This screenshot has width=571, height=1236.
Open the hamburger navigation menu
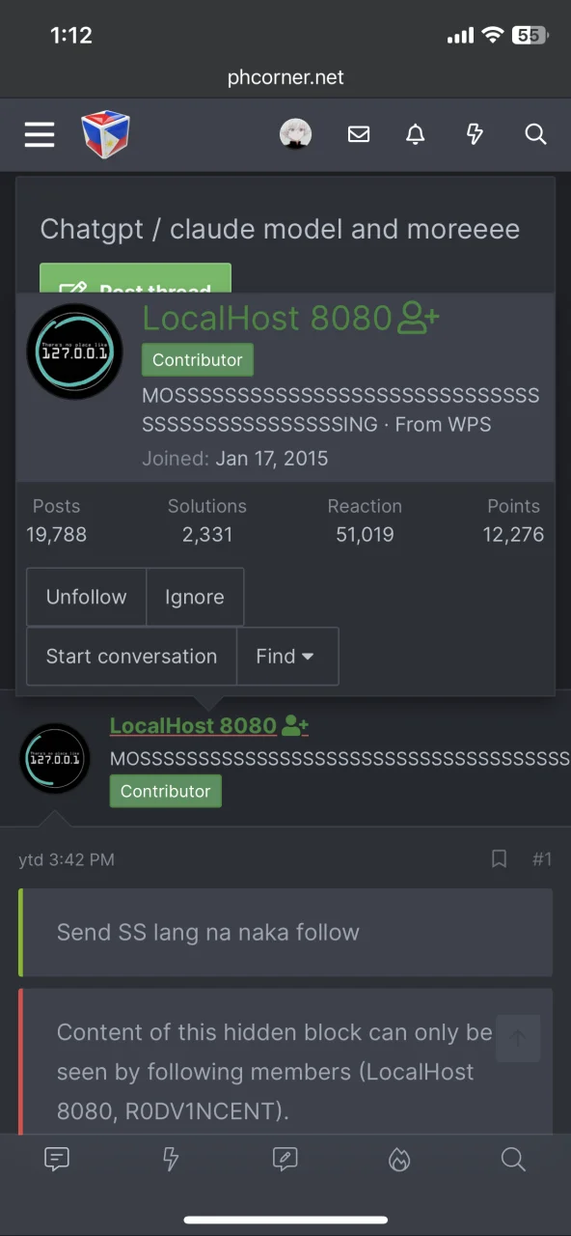pos(40,134)
